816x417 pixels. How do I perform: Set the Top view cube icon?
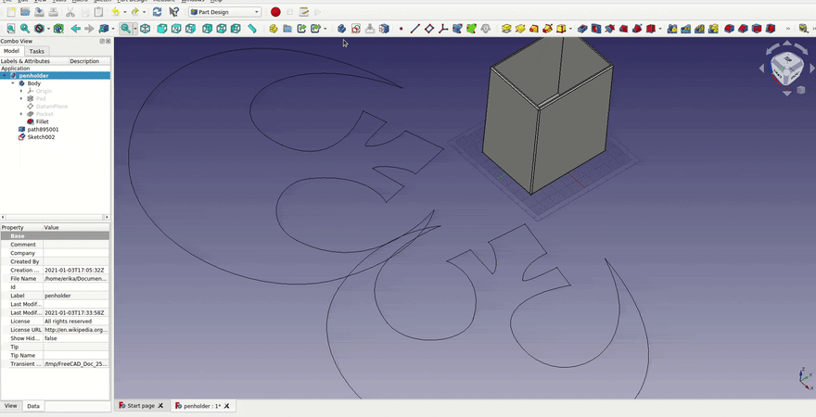[x=176, y=29]
